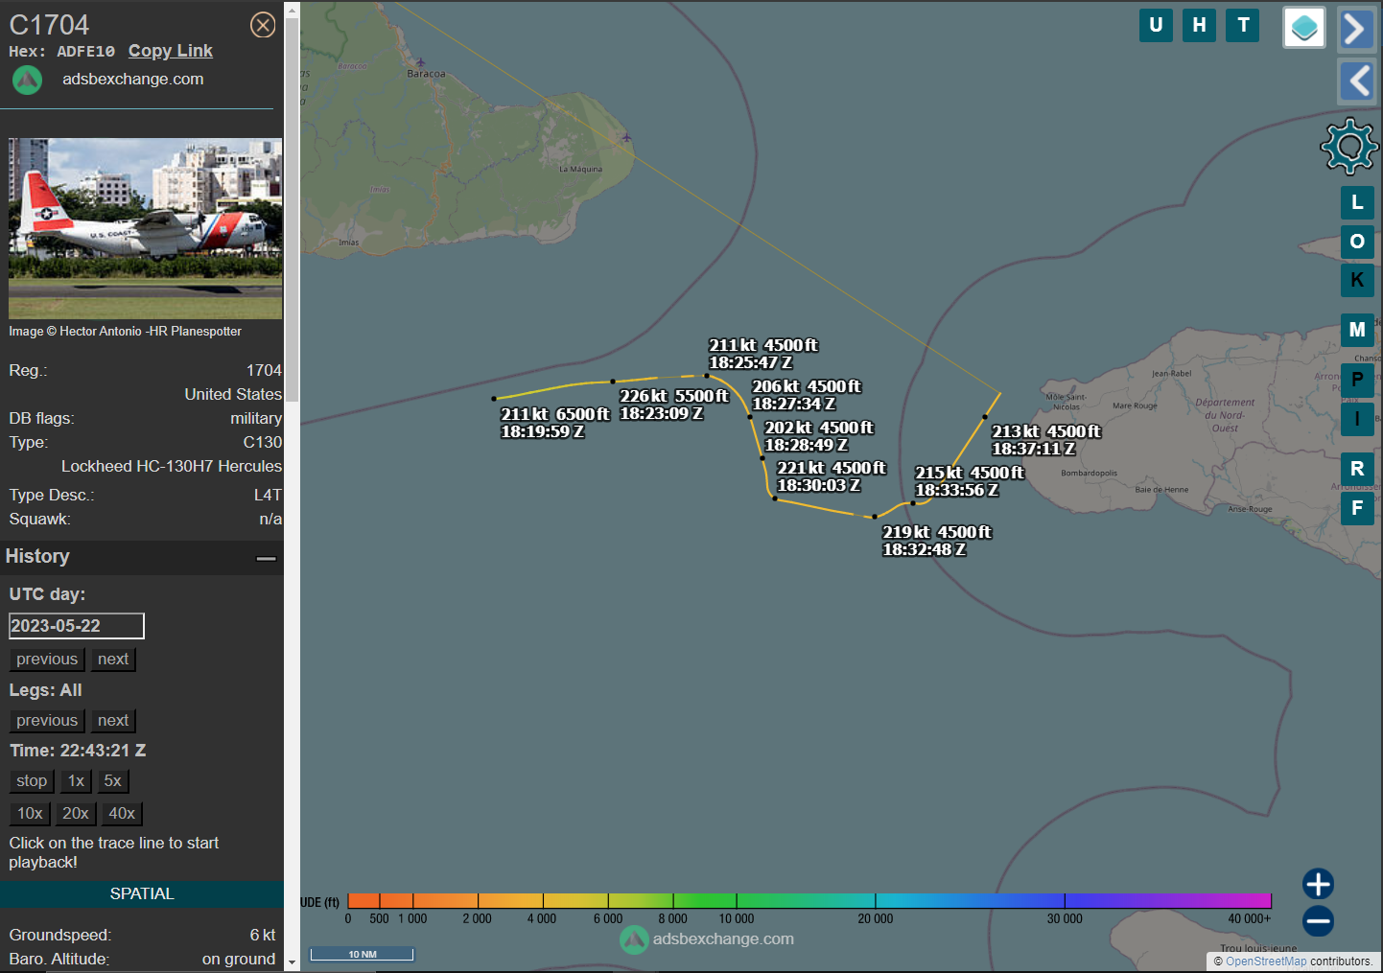Toggle the O button on map
Image resolution: width=1383 pixels, height=973 pixels.
(1357, 242)
